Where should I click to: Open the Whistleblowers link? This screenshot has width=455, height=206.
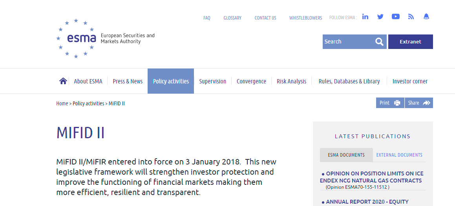305,18
